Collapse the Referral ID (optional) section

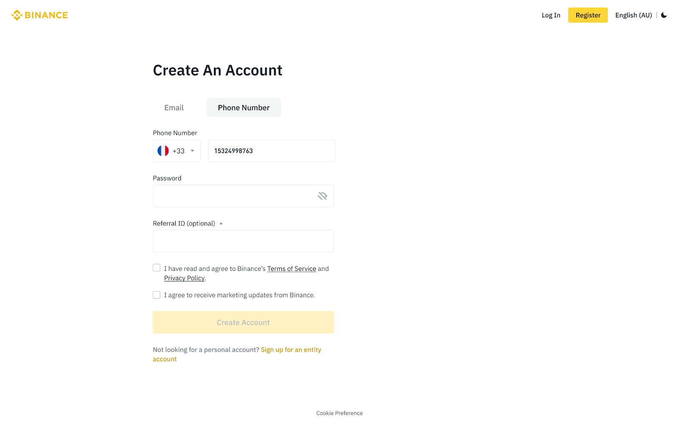pyautogui.click(x=221, y=223)
